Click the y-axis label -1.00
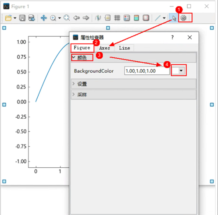Viewport: 218px width, 215px height. (x=21, y=162)
